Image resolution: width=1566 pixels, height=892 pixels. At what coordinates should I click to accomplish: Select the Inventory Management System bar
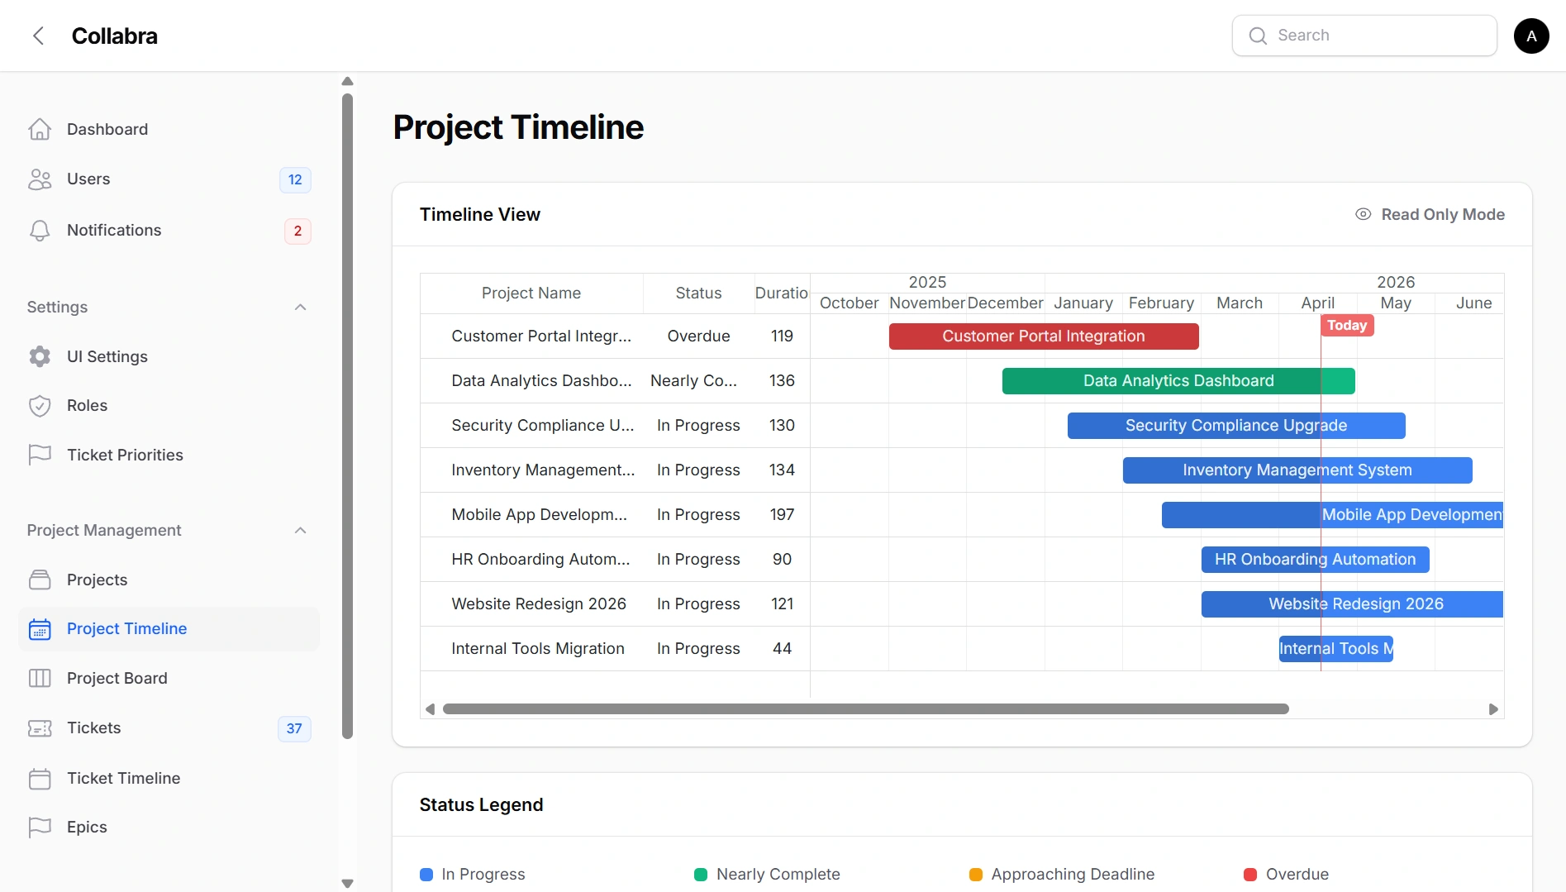click(1297, 470)
